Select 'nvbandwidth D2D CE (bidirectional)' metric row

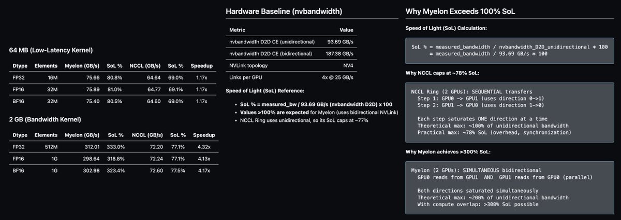tap(291, 53)
